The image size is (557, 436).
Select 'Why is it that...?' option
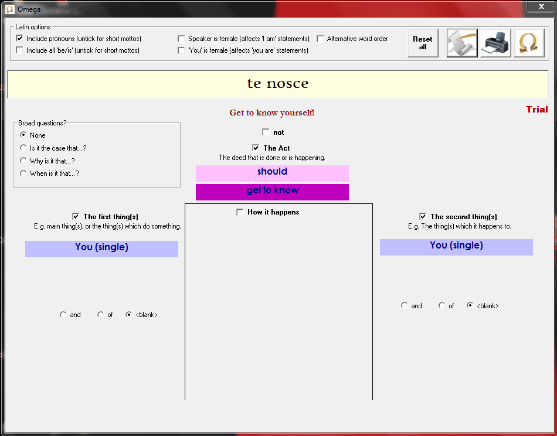[x=23, y=161]
